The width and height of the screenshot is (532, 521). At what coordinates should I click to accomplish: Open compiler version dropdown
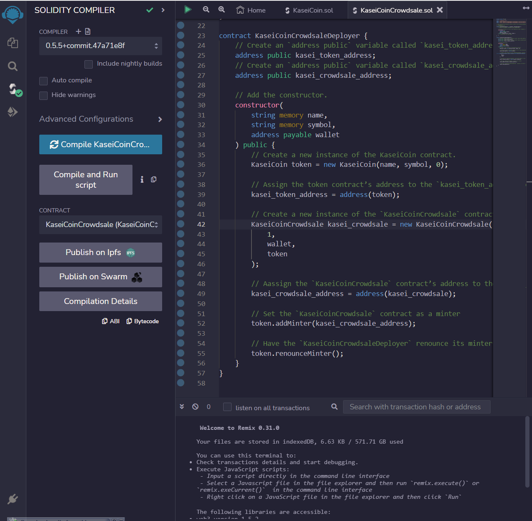point(101,46)
